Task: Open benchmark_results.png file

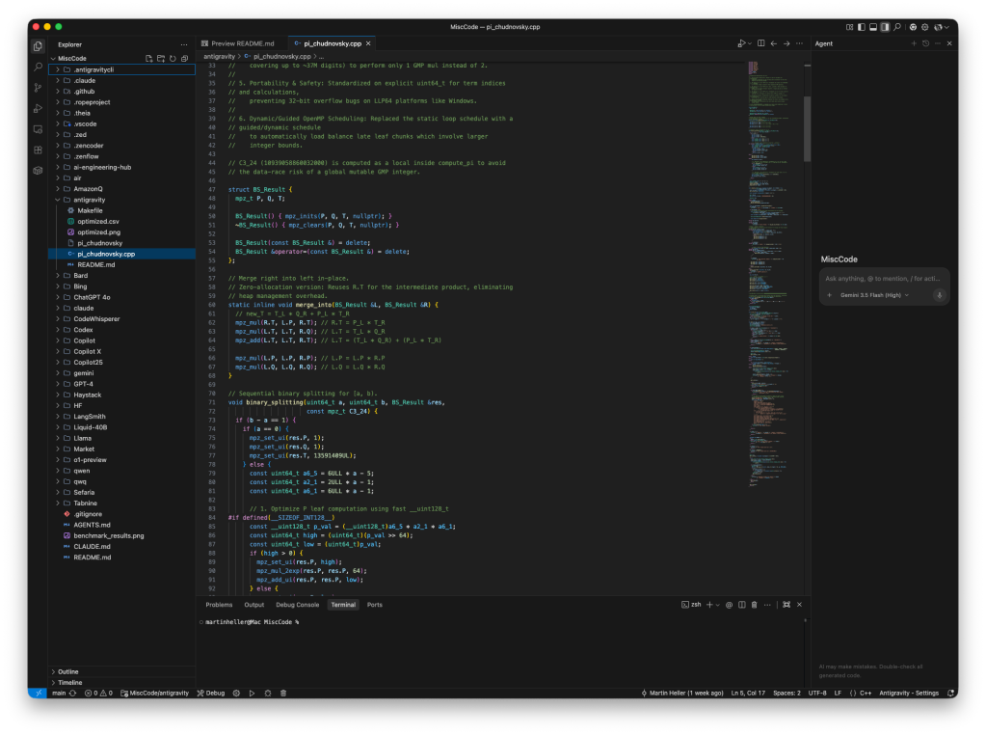Action: point(121,535)
